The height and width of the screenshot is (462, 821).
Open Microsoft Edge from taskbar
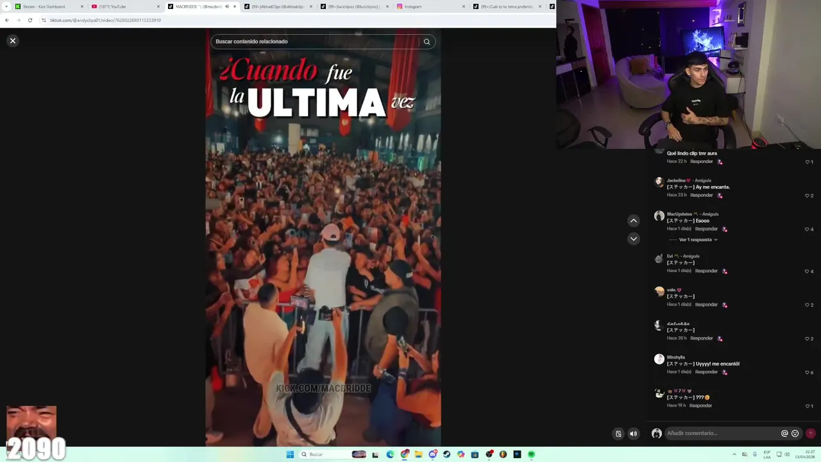pyautogui.click(x=390, y=454)
